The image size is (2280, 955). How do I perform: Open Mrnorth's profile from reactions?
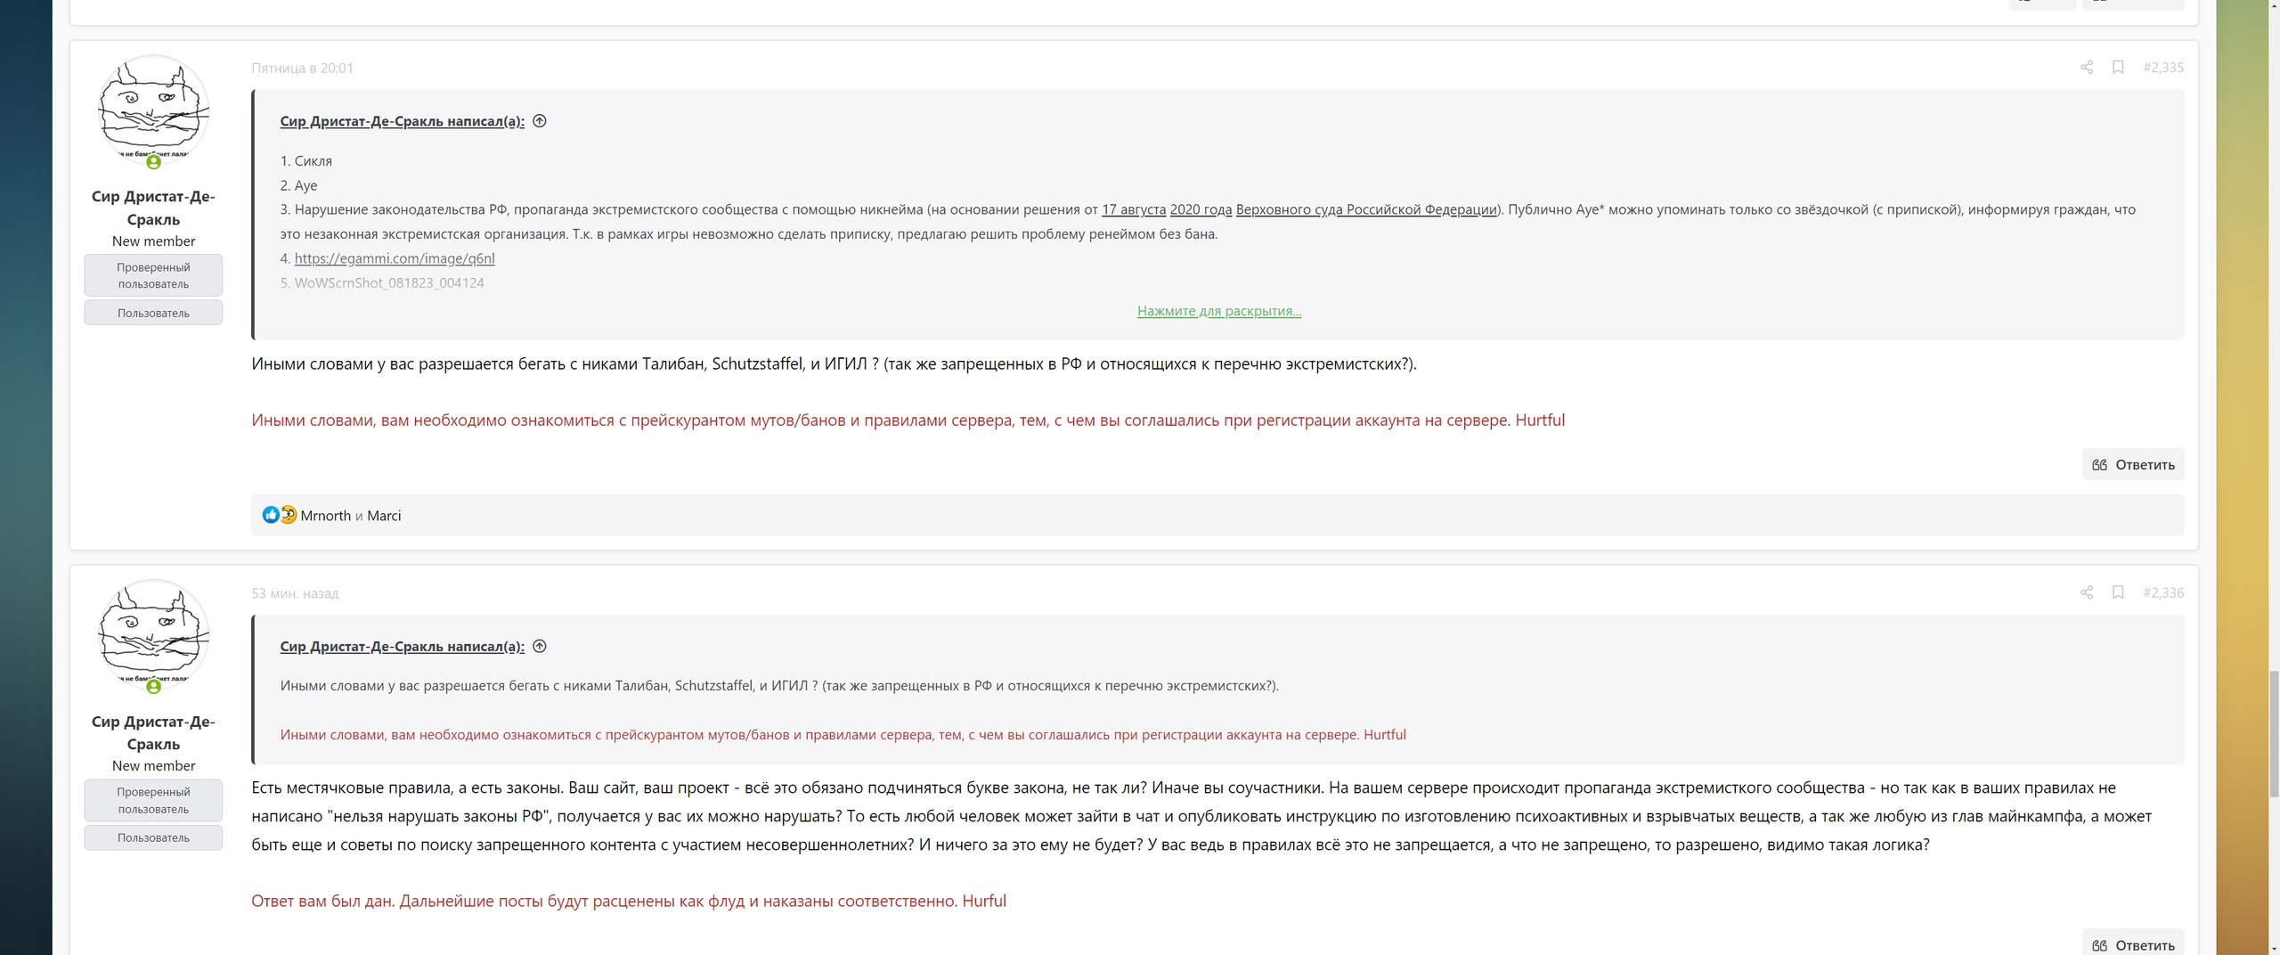[325, 516]
